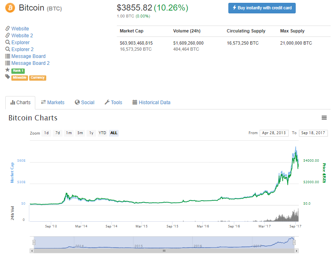Click the list icon beside Message Board 2
This screenshot has height=257, width=333.
pyautogui.click(x=8, y=63)
